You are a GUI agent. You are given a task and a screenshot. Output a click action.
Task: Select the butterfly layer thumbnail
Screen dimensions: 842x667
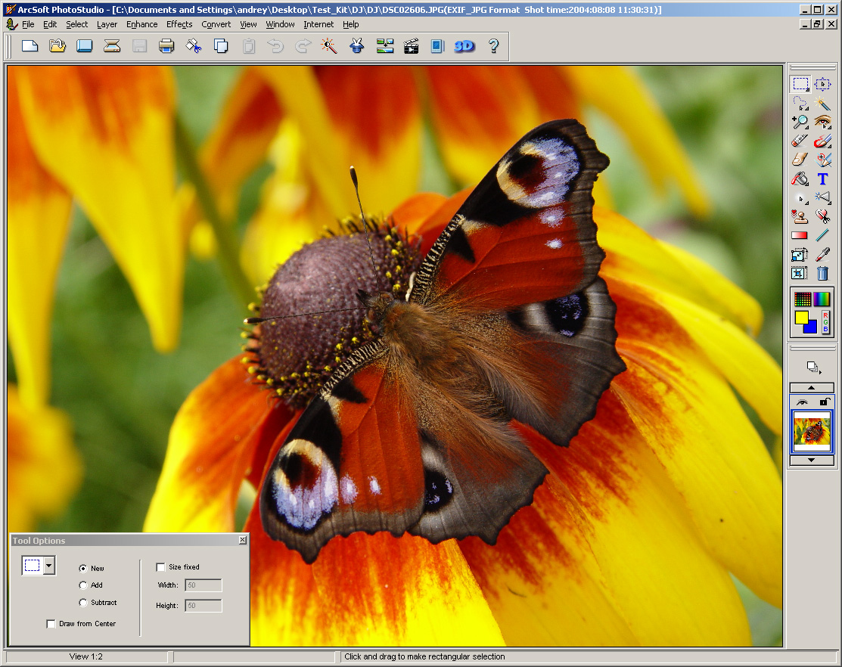pos(812,431)
